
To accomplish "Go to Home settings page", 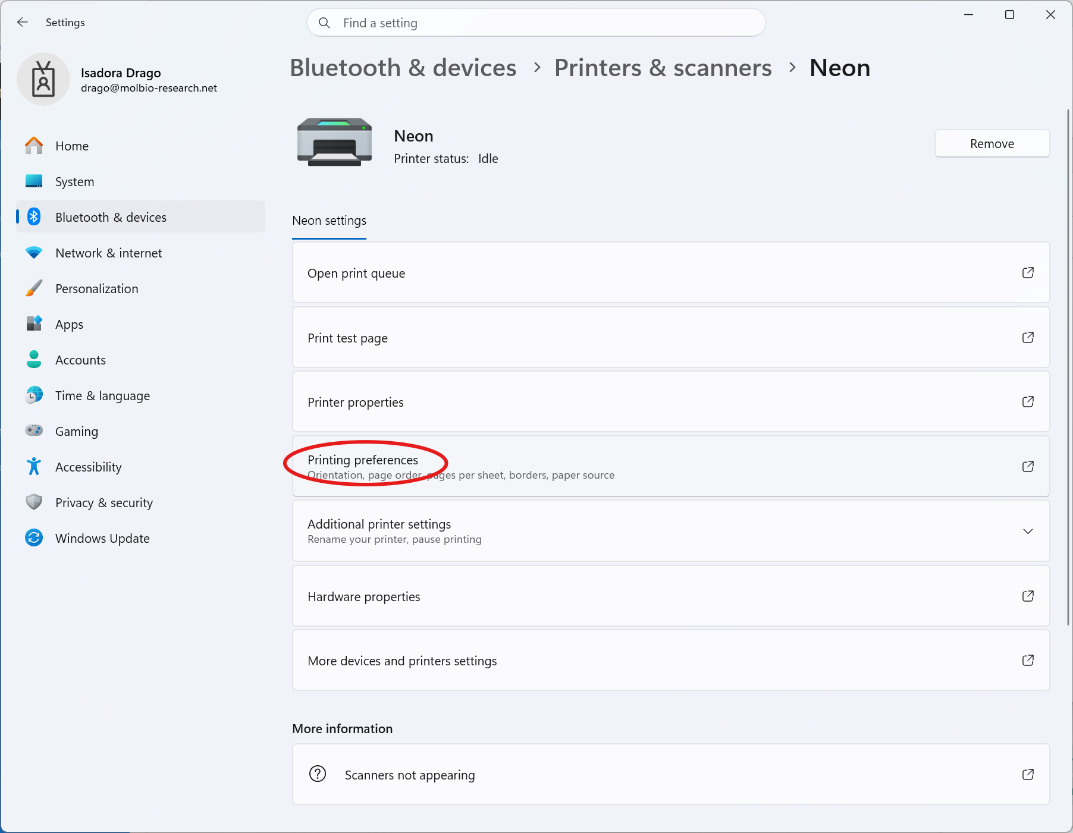I will coord(140,146).
